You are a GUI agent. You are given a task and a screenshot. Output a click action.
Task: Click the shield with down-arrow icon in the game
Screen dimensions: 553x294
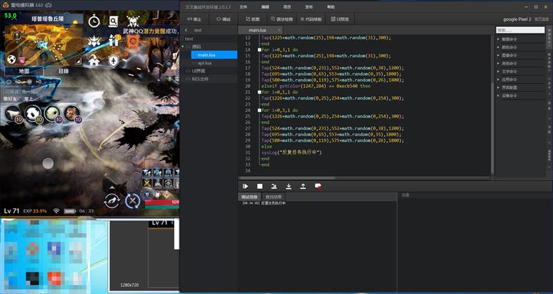pos(113,61)
